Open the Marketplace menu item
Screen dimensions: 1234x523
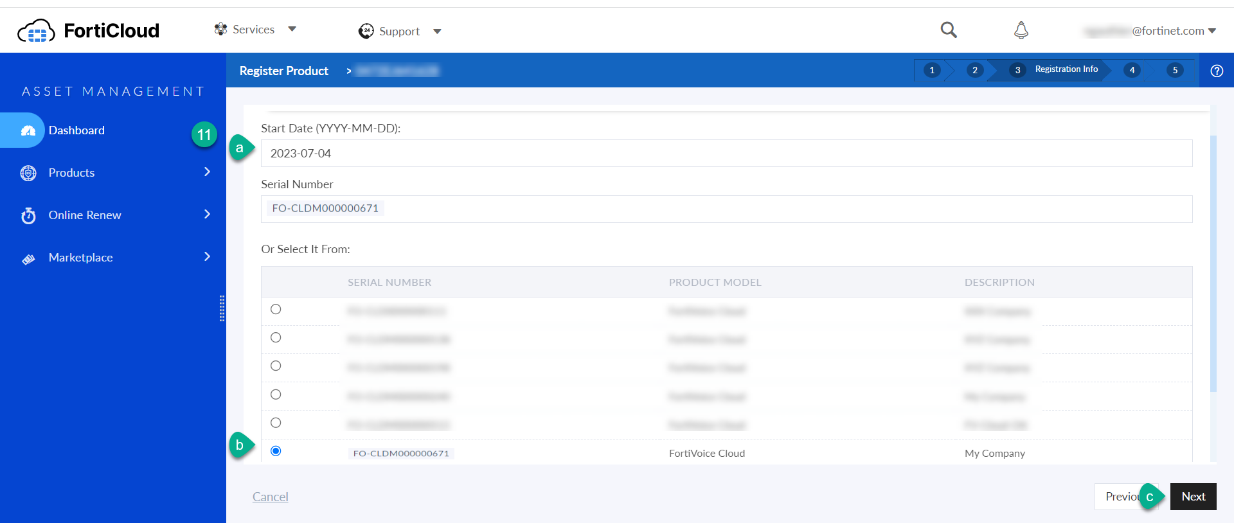point(80,258)
